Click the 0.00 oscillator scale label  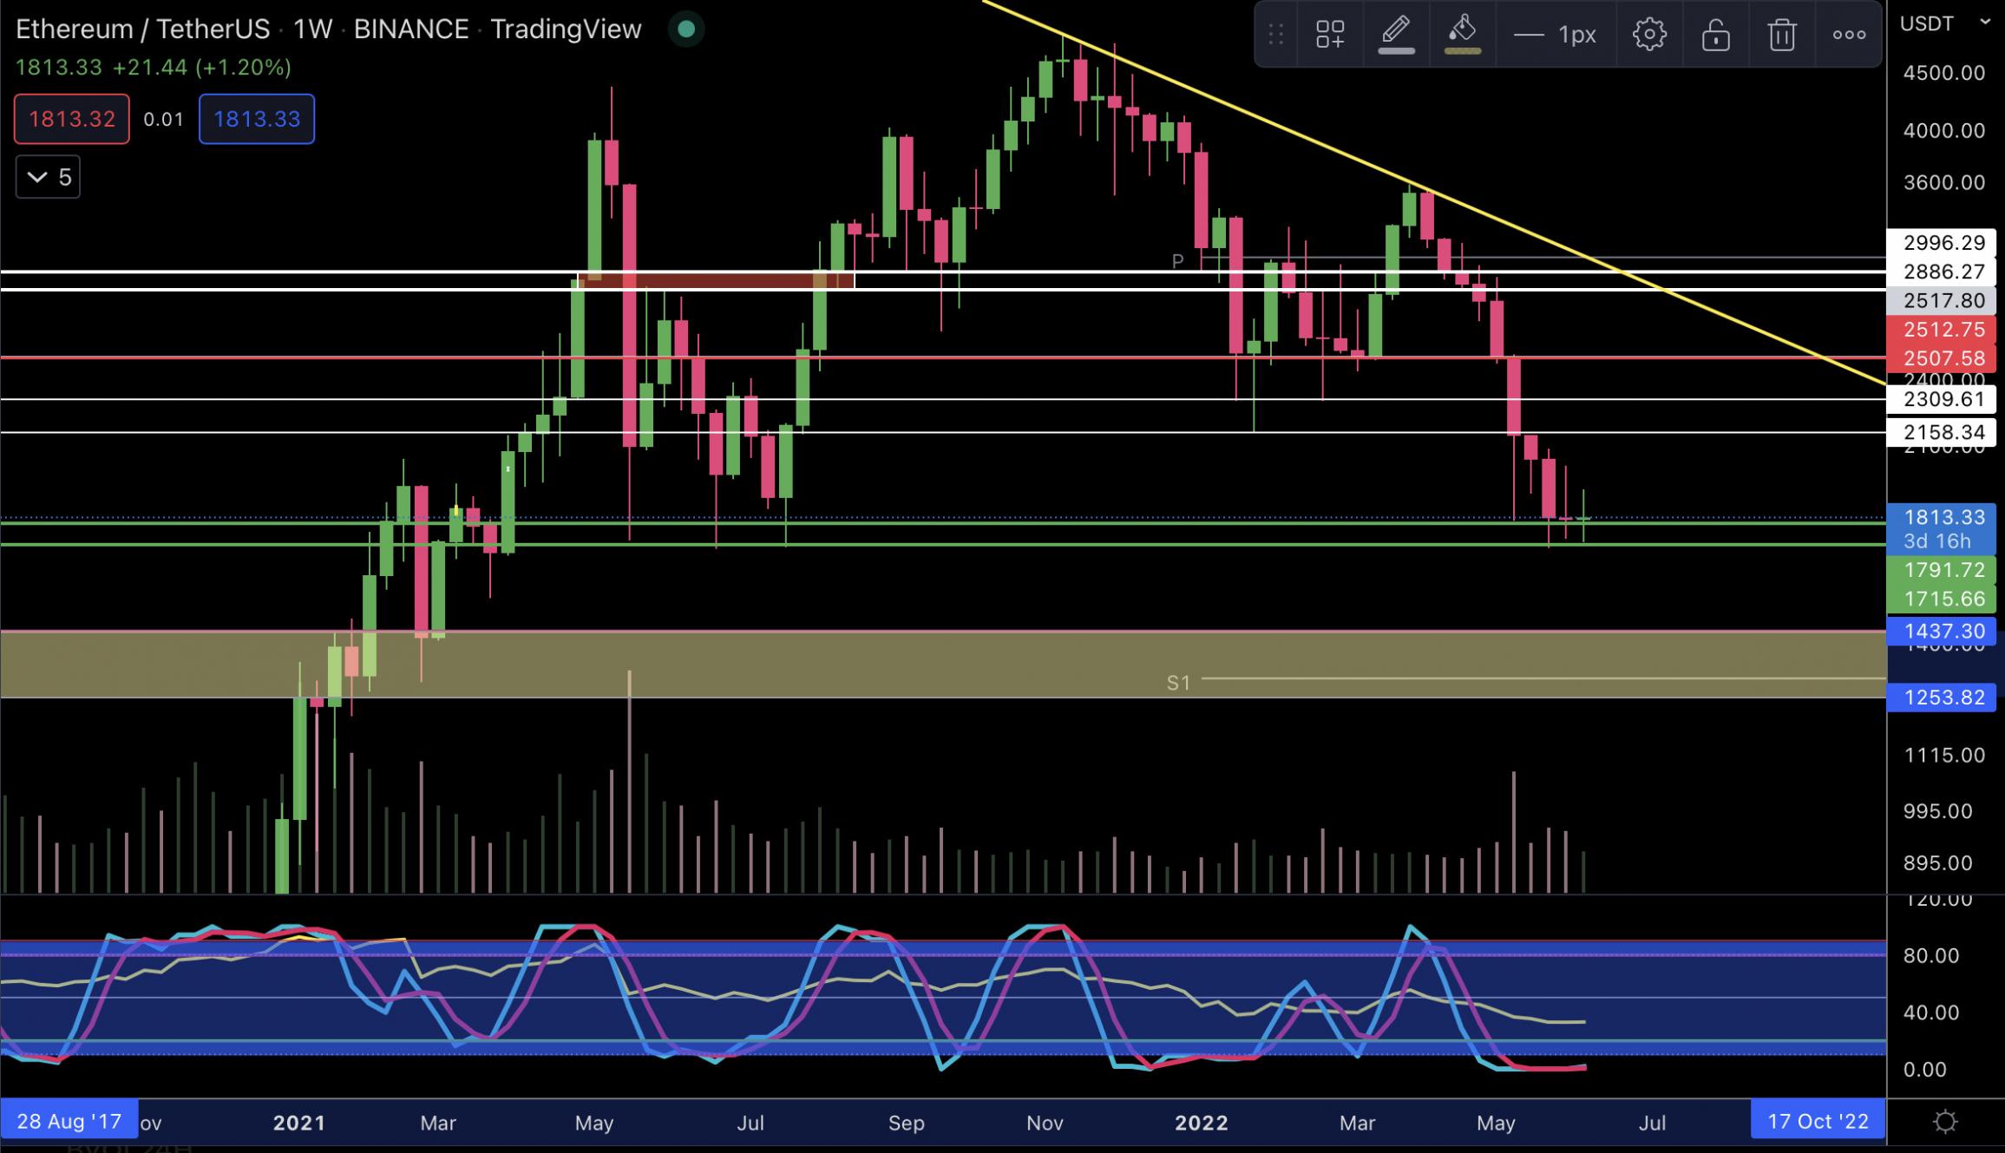(1924, 1070)
